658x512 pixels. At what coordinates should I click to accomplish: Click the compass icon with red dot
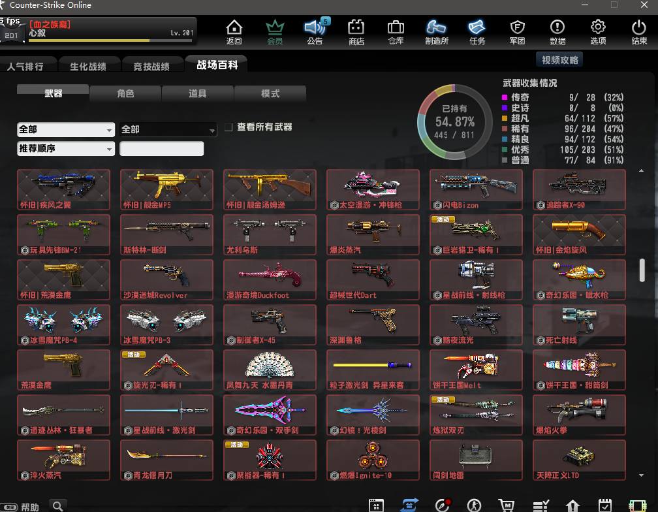point(443,505)
